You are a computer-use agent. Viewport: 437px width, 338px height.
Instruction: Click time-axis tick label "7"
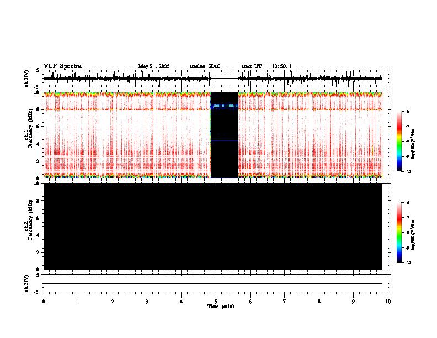click(285, 302)
